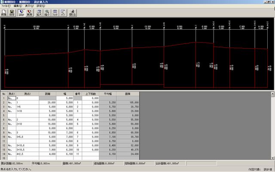Select the 距離 cell 5.600 in row 10
This screenshot has height=172, width=275.
pos(48,137)
